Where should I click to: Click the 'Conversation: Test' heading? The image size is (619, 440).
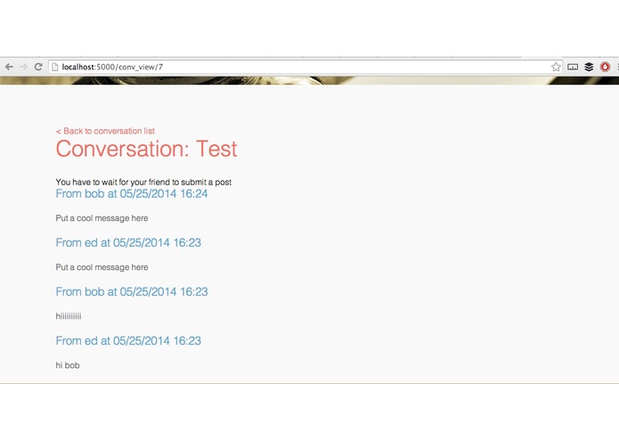tap(146, 149)
